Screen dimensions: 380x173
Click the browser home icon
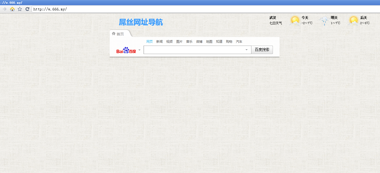12,9
